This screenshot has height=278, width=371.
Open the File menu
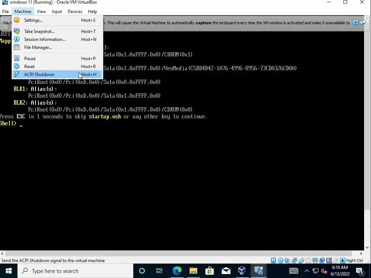(5, 11)
